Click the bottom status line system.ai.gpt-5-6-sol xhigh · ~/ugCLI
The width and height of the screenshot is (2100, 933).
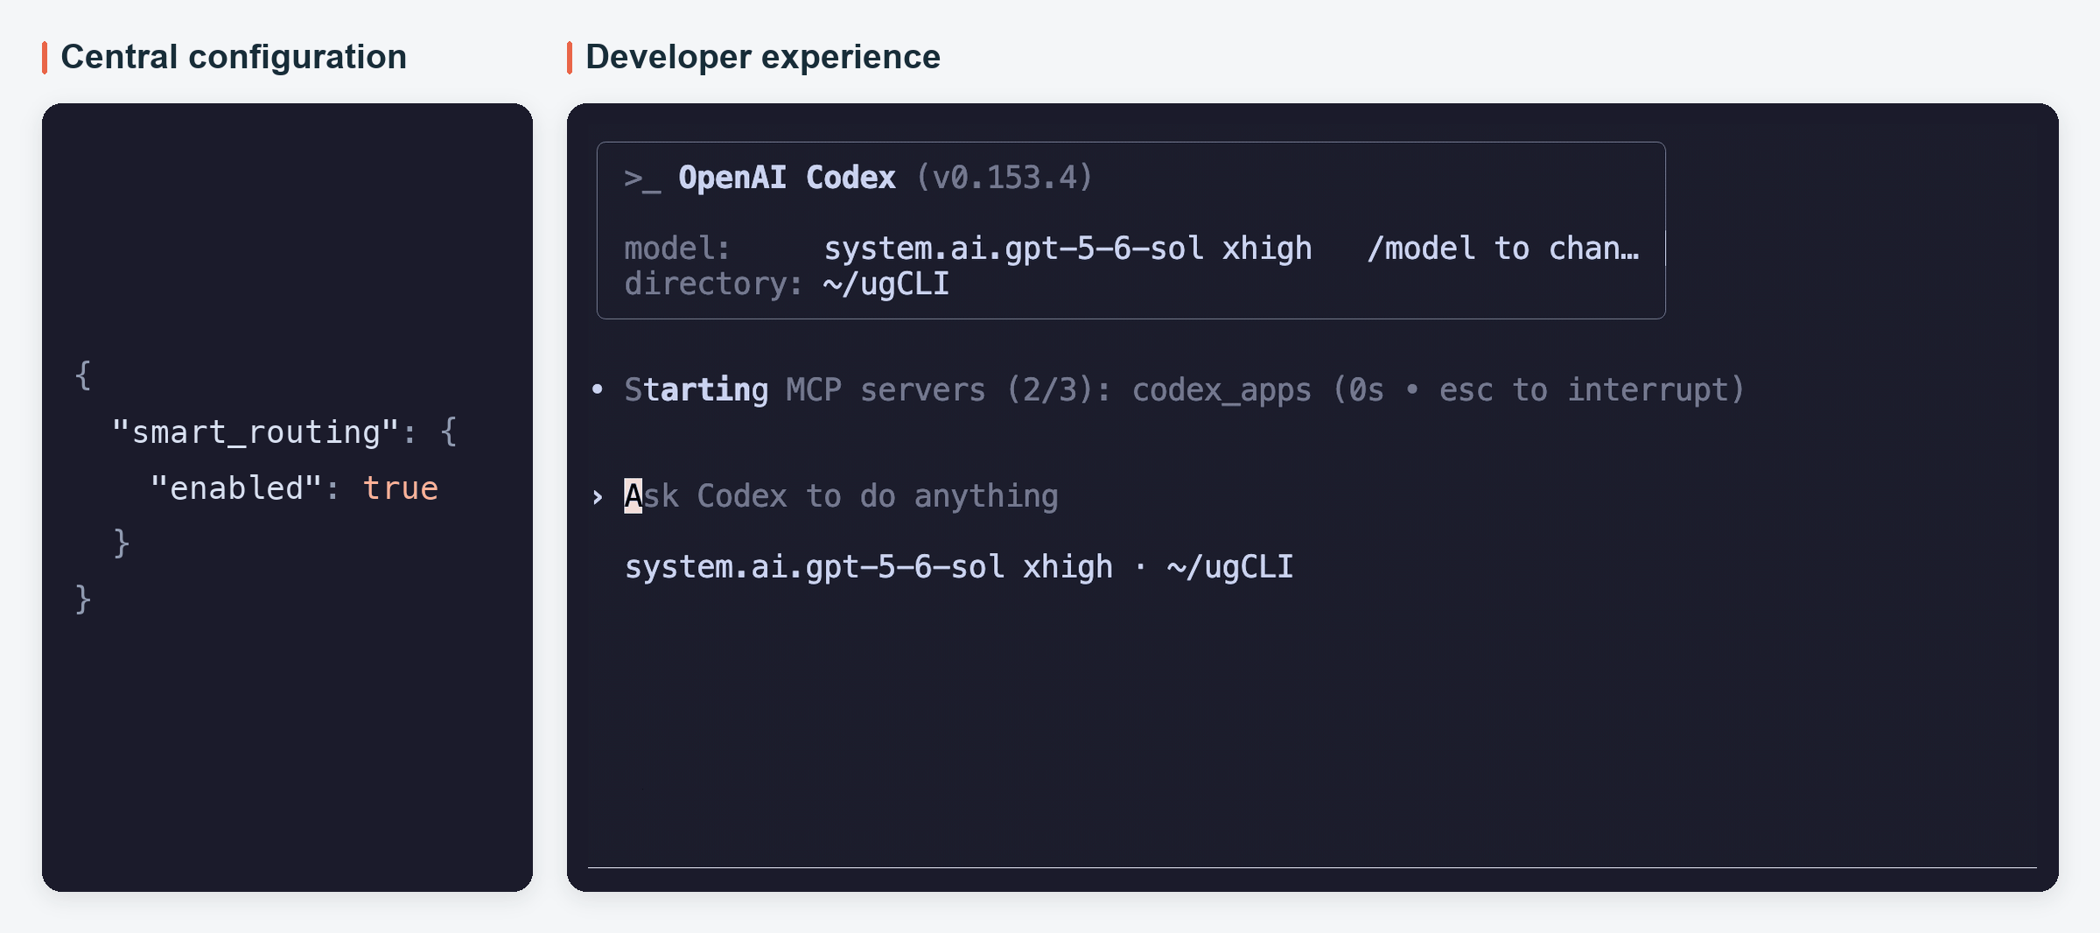pos(959,567)
